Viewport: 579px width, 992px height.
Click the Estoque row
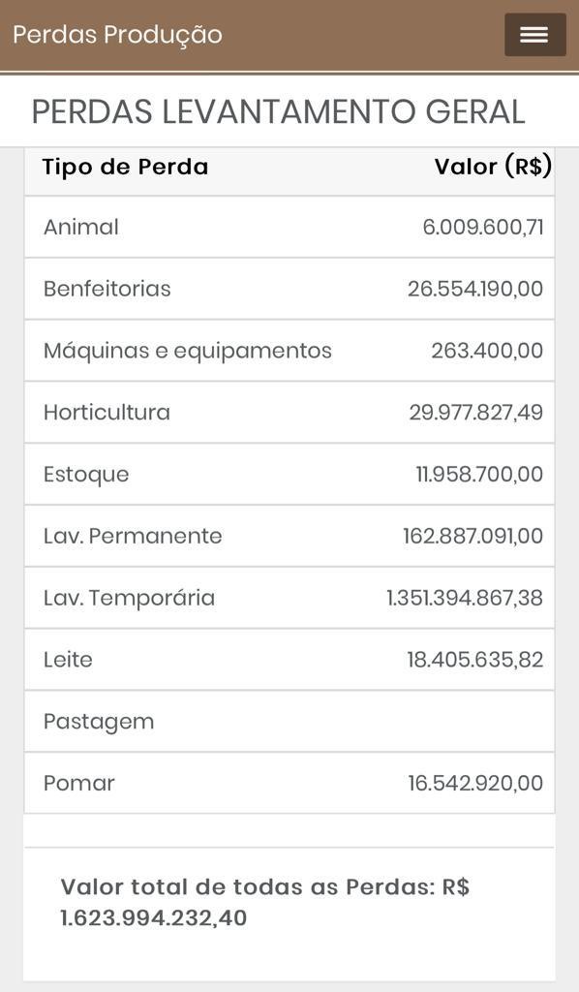(289, 474)
